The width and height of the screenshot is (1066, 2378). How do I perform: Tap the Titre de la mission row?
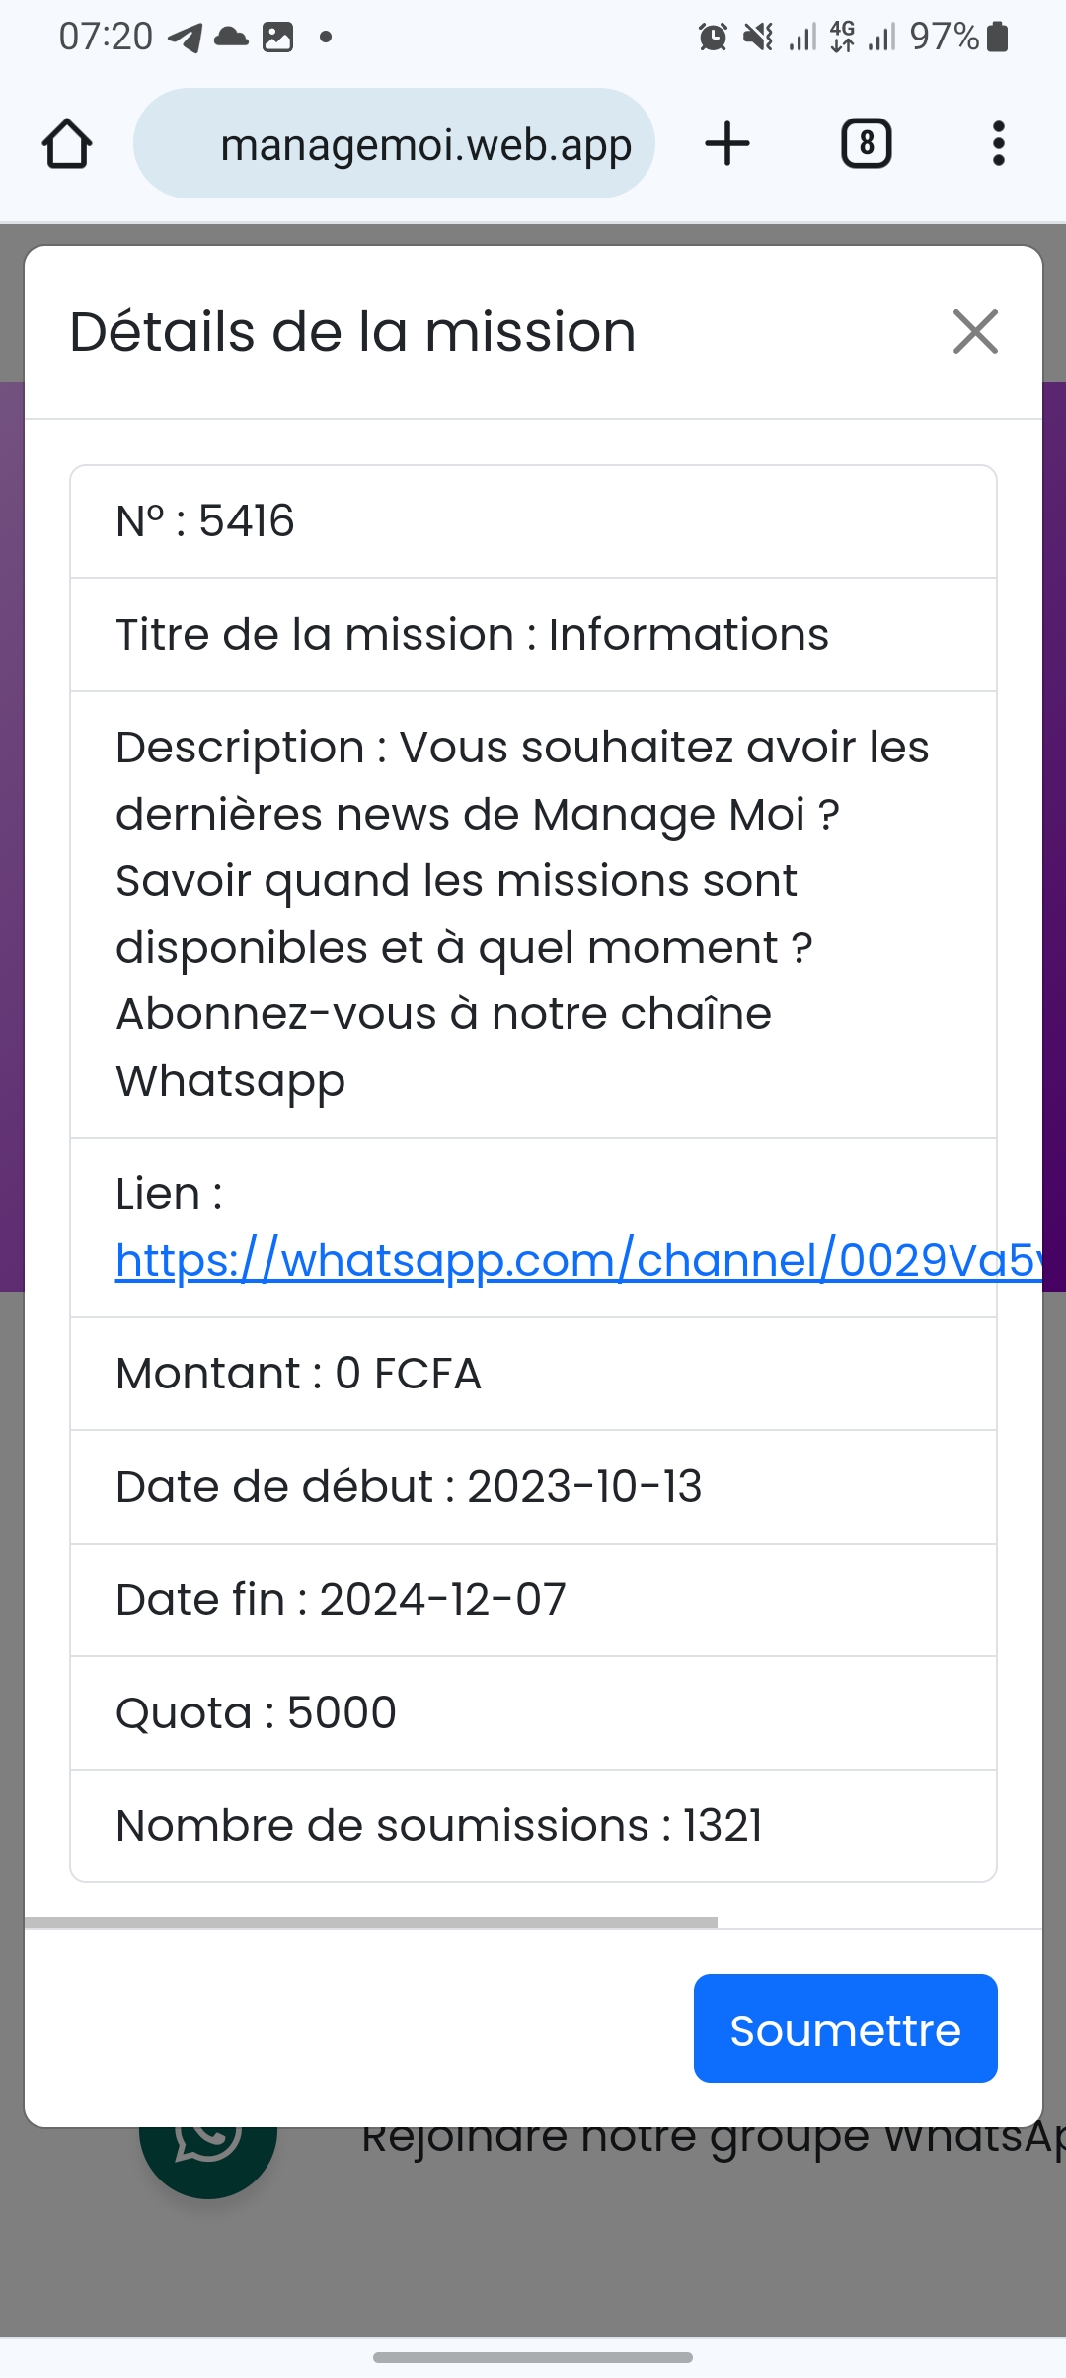coord(533,635)
